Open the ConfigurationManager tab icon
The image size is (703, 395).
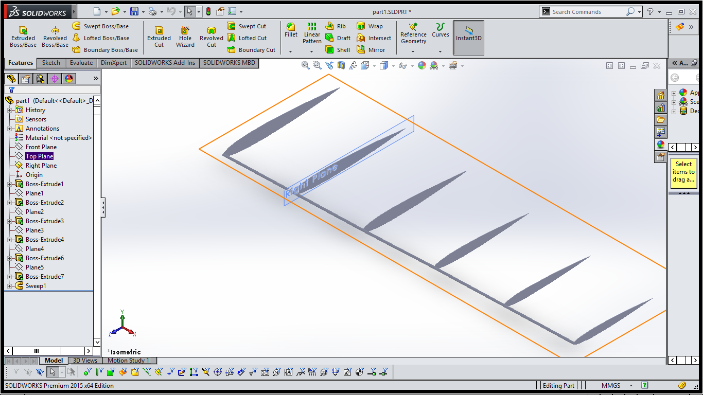(40, 79)
